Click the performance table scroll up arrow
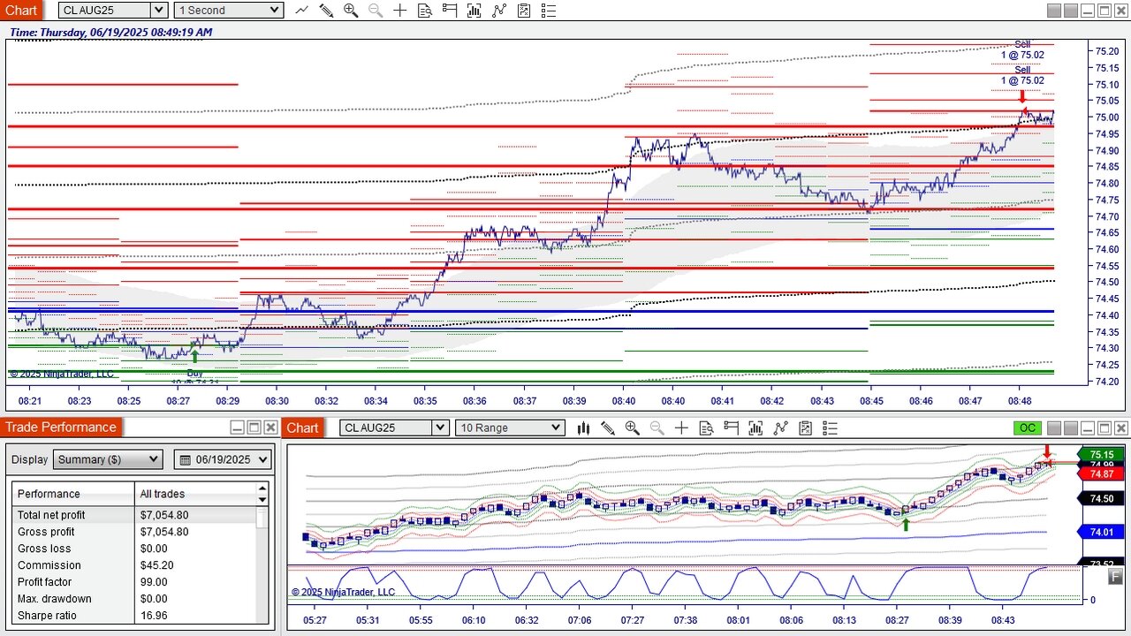The image size is (1131, 636). pos(262,488)
